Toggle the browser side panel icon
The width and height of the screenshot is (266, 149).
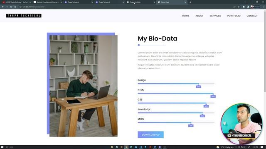tap(248, 7)
